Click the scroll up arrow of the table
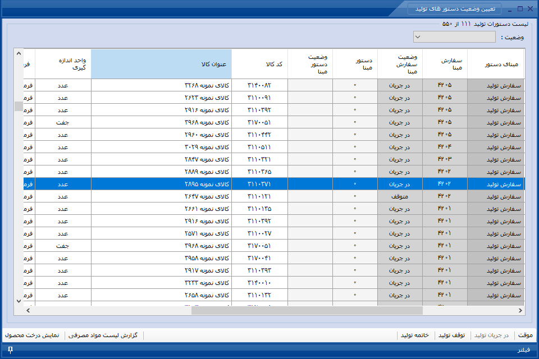This screenshot has height=359, width=539. click(19, 54)
